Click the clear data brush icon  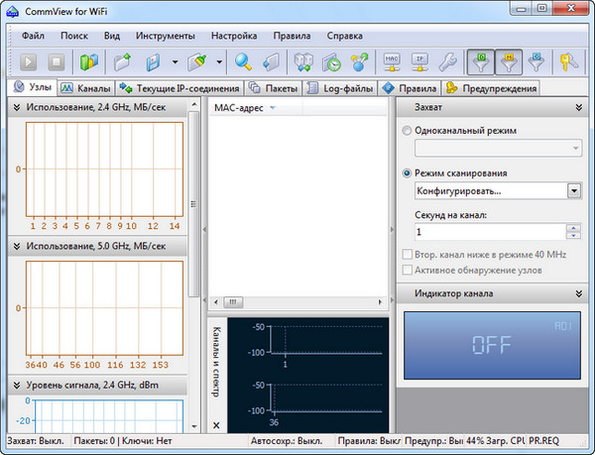coord(197,61)
